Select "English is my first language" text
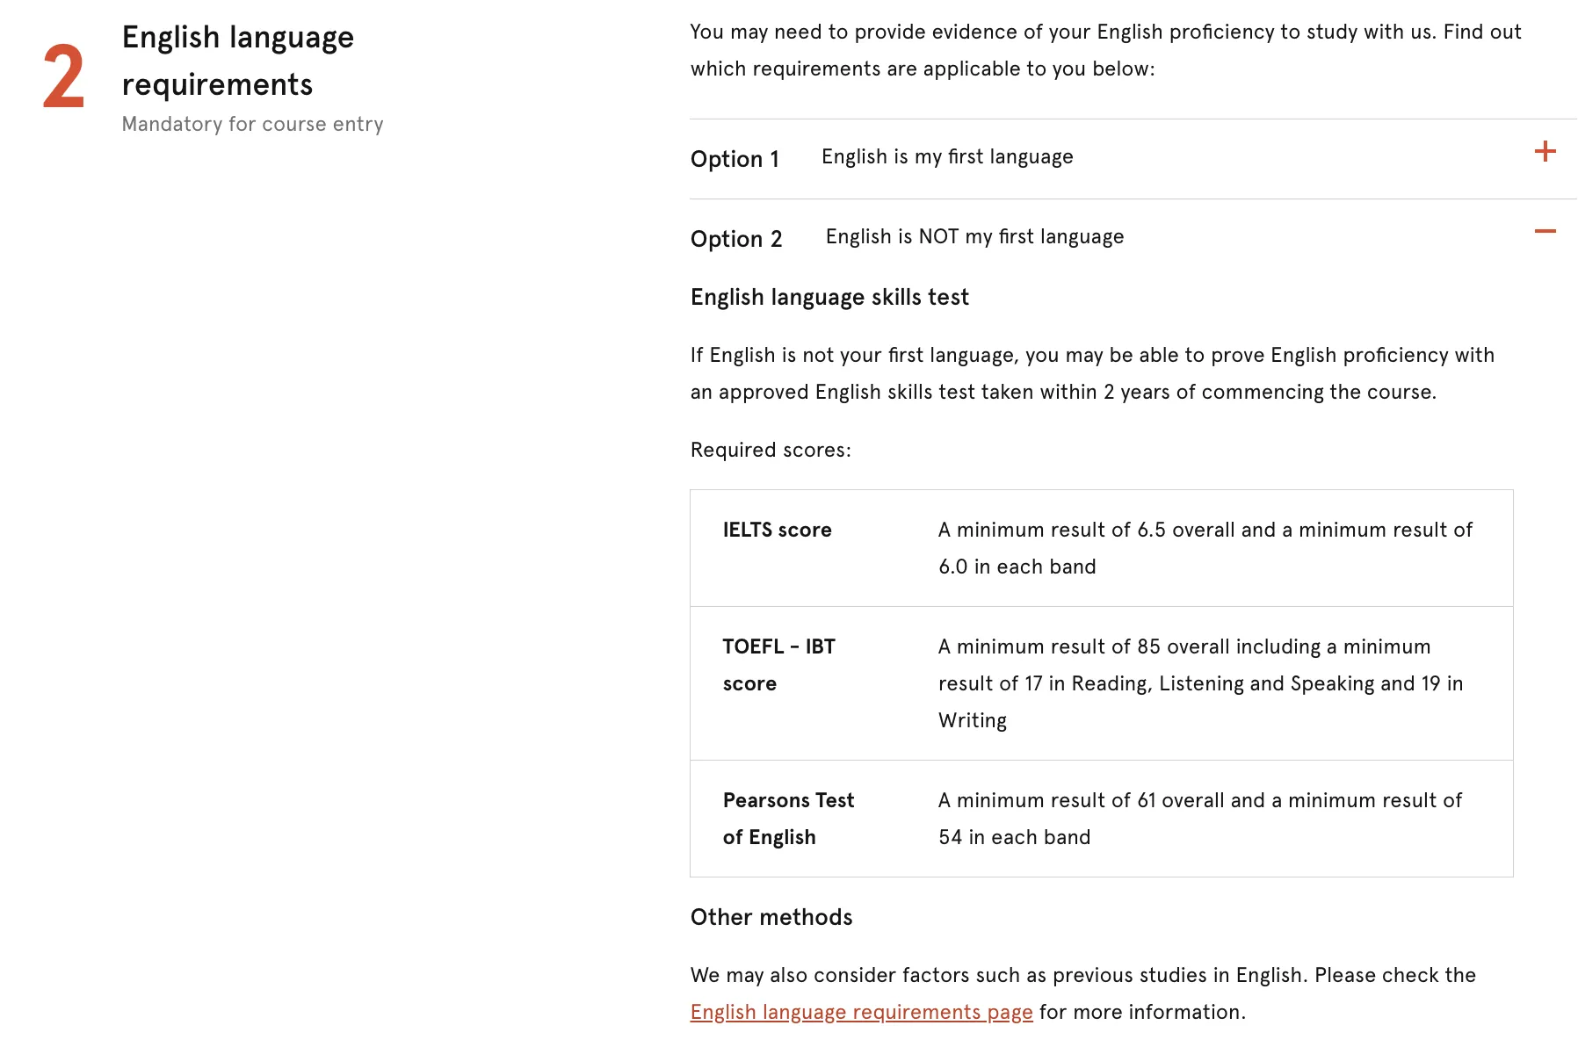1578x1047 pixels. point(947,156)
